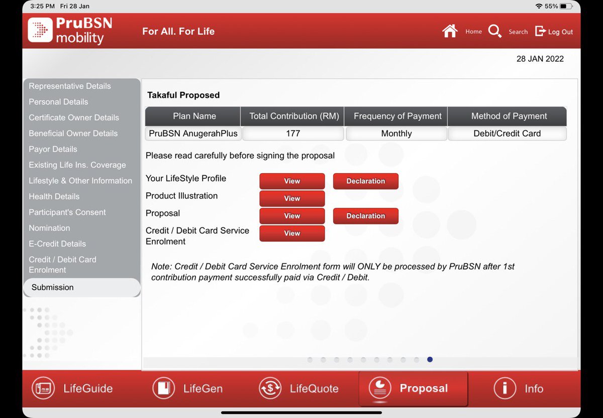
Task: Select the Proposal chart icon
Action: click(x=380, y=388)
